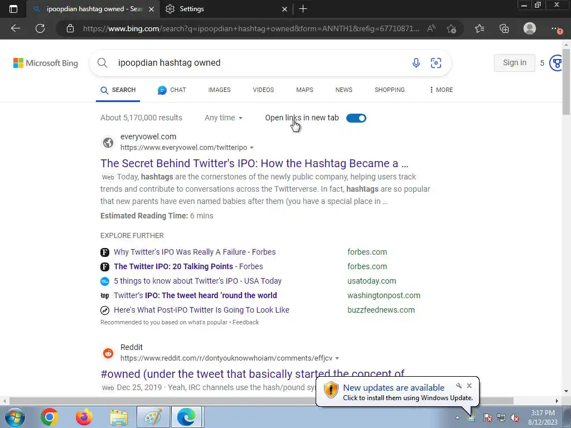Launch Chrome from the taskbar
This screenshot has width=571, height=428.
tap(50, 417)
